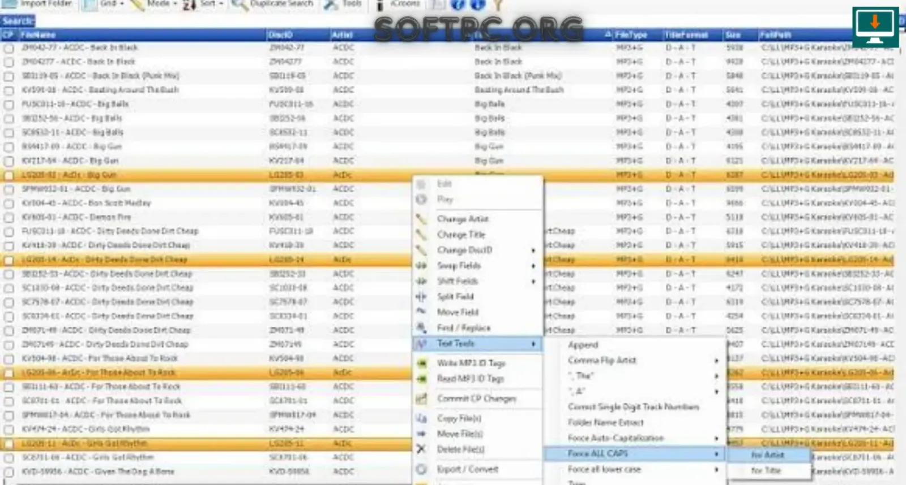Expand the Change DiscID submenu arrow
Screen dimensions: 906x485
click(x=533, y=250)
